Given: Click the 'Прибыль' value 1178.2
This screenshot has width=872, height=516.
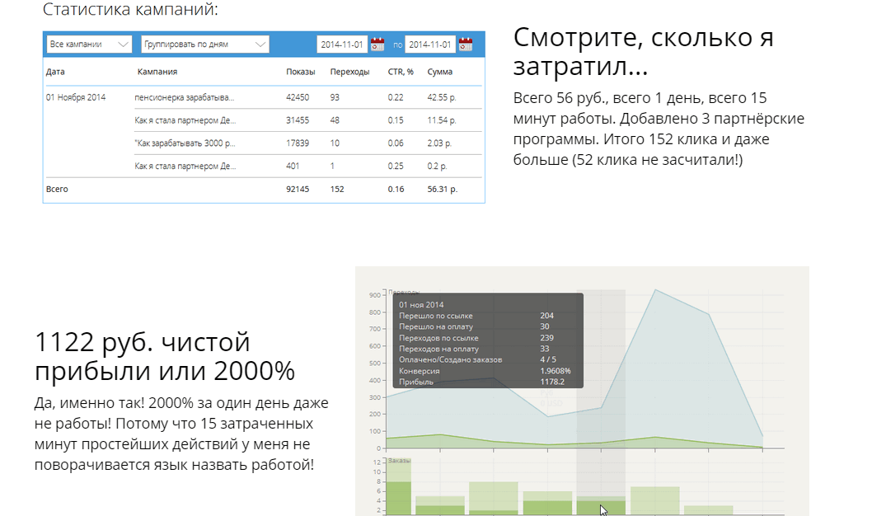Looking at the screenshot, I should [x=552, y=382].
